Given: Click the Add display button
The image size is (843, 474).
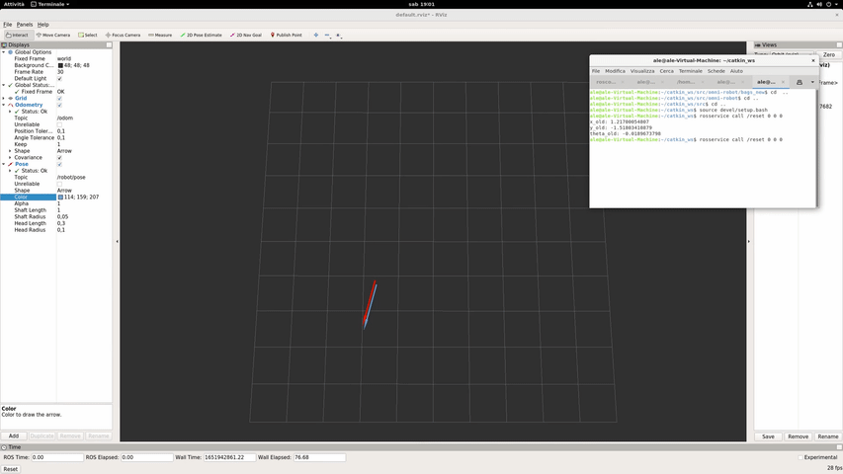Looking at the screenshot, I should (14, 435).
